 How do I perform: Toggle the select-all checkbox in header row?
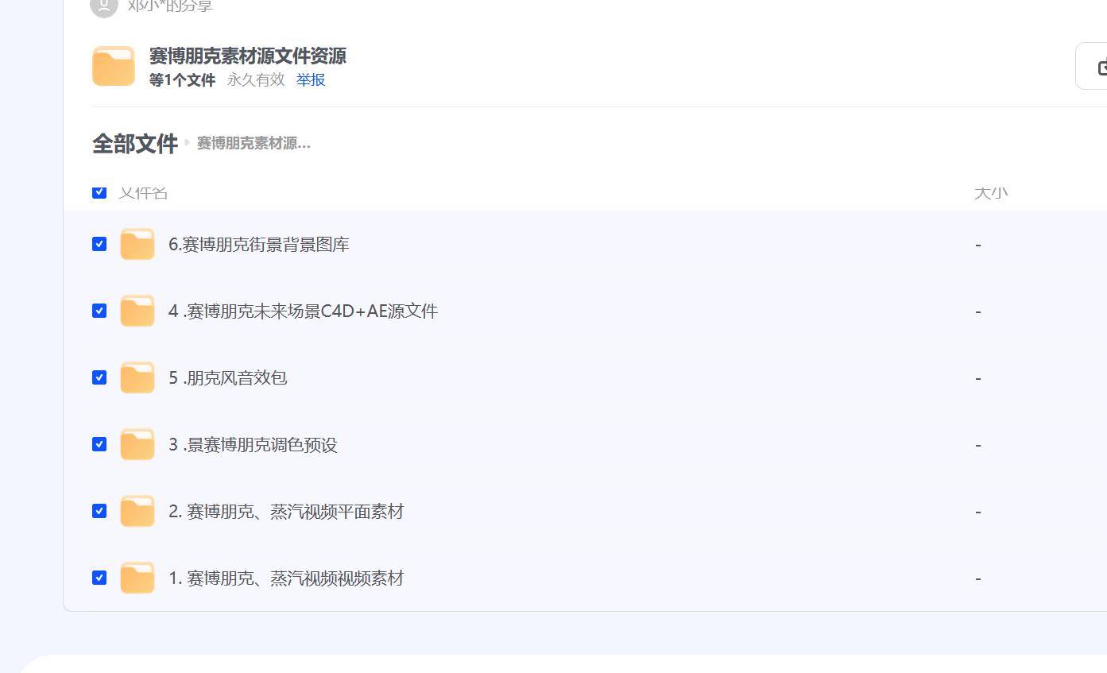point(99,191)
